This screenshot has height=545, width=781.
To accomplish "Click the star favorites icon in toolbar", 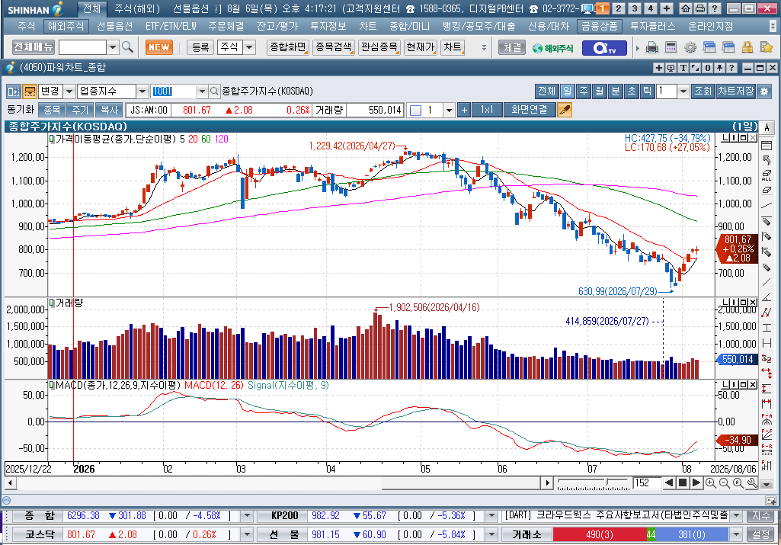I will click(x=766, y=47).
